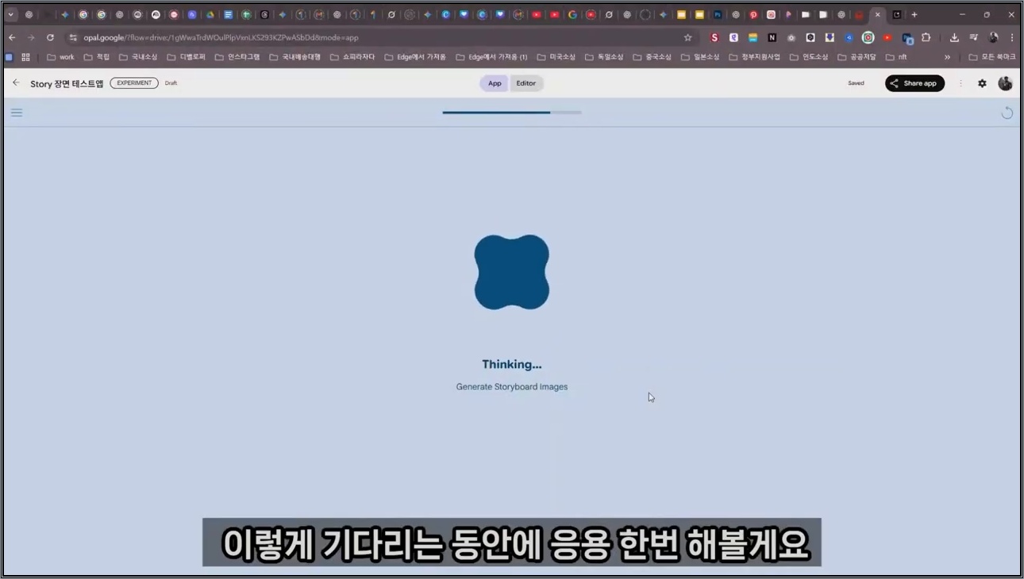Viewport: 1024px width, 579px height.
Task: Click the Notion extension icon
Action: 772,37
